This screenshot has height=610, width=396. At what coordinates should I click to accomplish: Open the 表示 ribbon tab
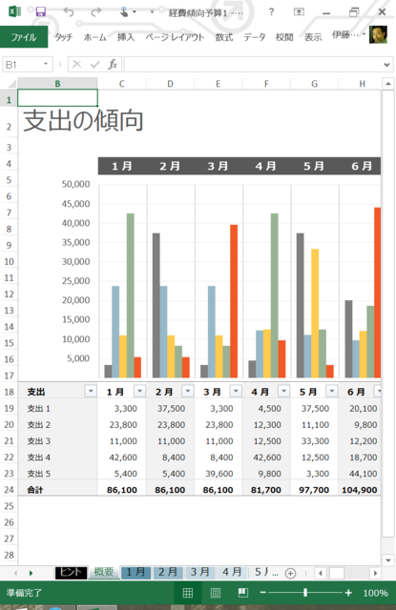pyautogui.click(x=313, y=37)
